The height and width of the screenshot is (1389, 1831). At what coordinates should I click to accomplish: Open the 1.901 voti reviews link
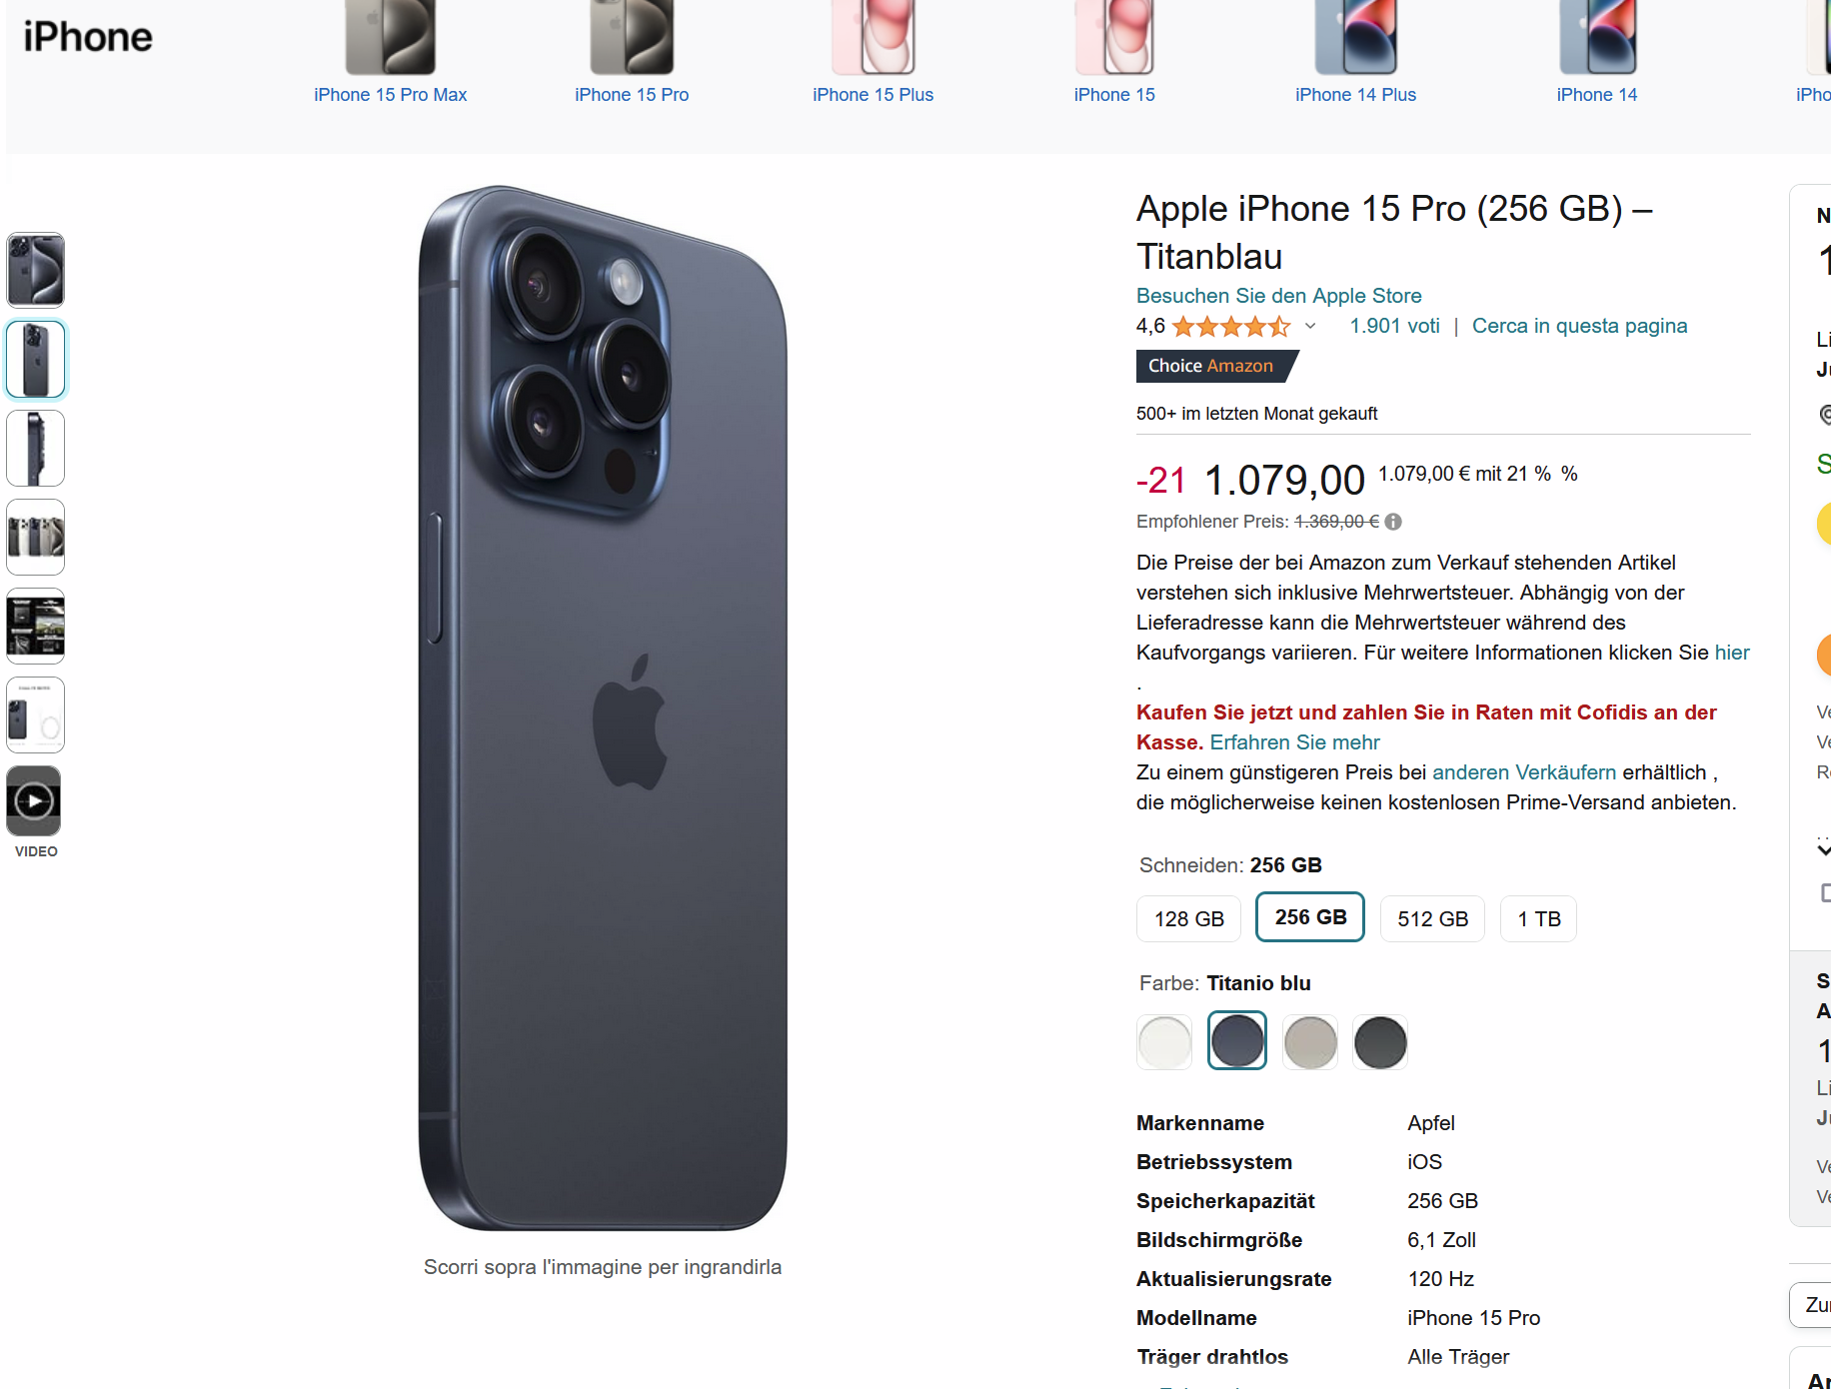click(1394, 326)
